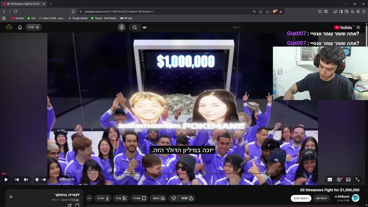Screen dimensions: 368x207
Task: Download video with הורדה button
Action: (103, 198)
